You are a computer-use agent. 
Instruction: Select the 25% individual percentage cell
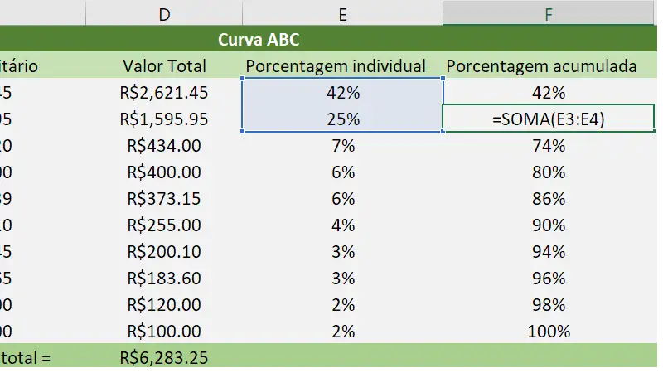(x=342, y=119)
